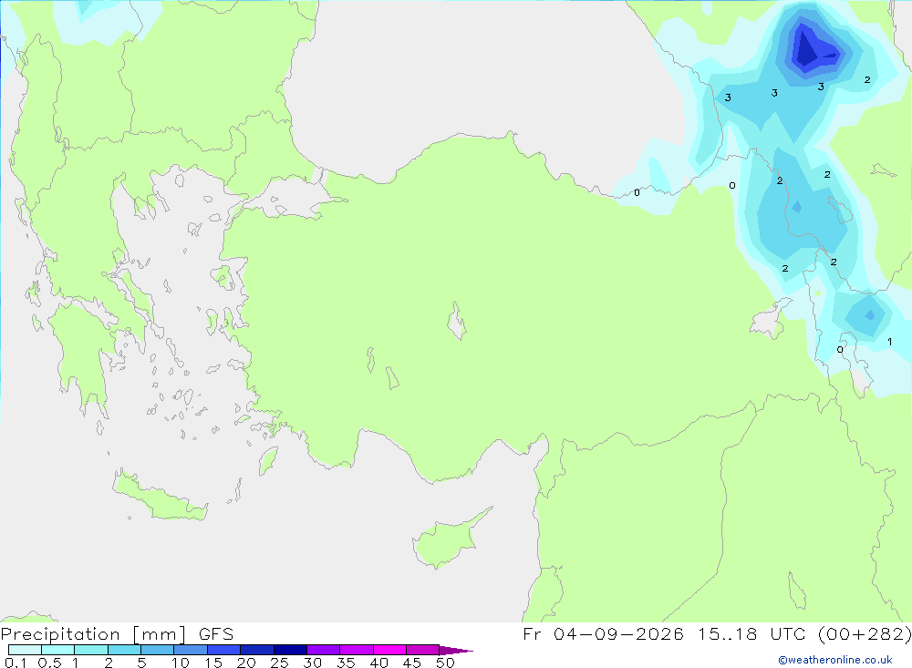Click the legend value "0.1"
This screenshot has height=668, width=912.
click(x=16, y=663)
